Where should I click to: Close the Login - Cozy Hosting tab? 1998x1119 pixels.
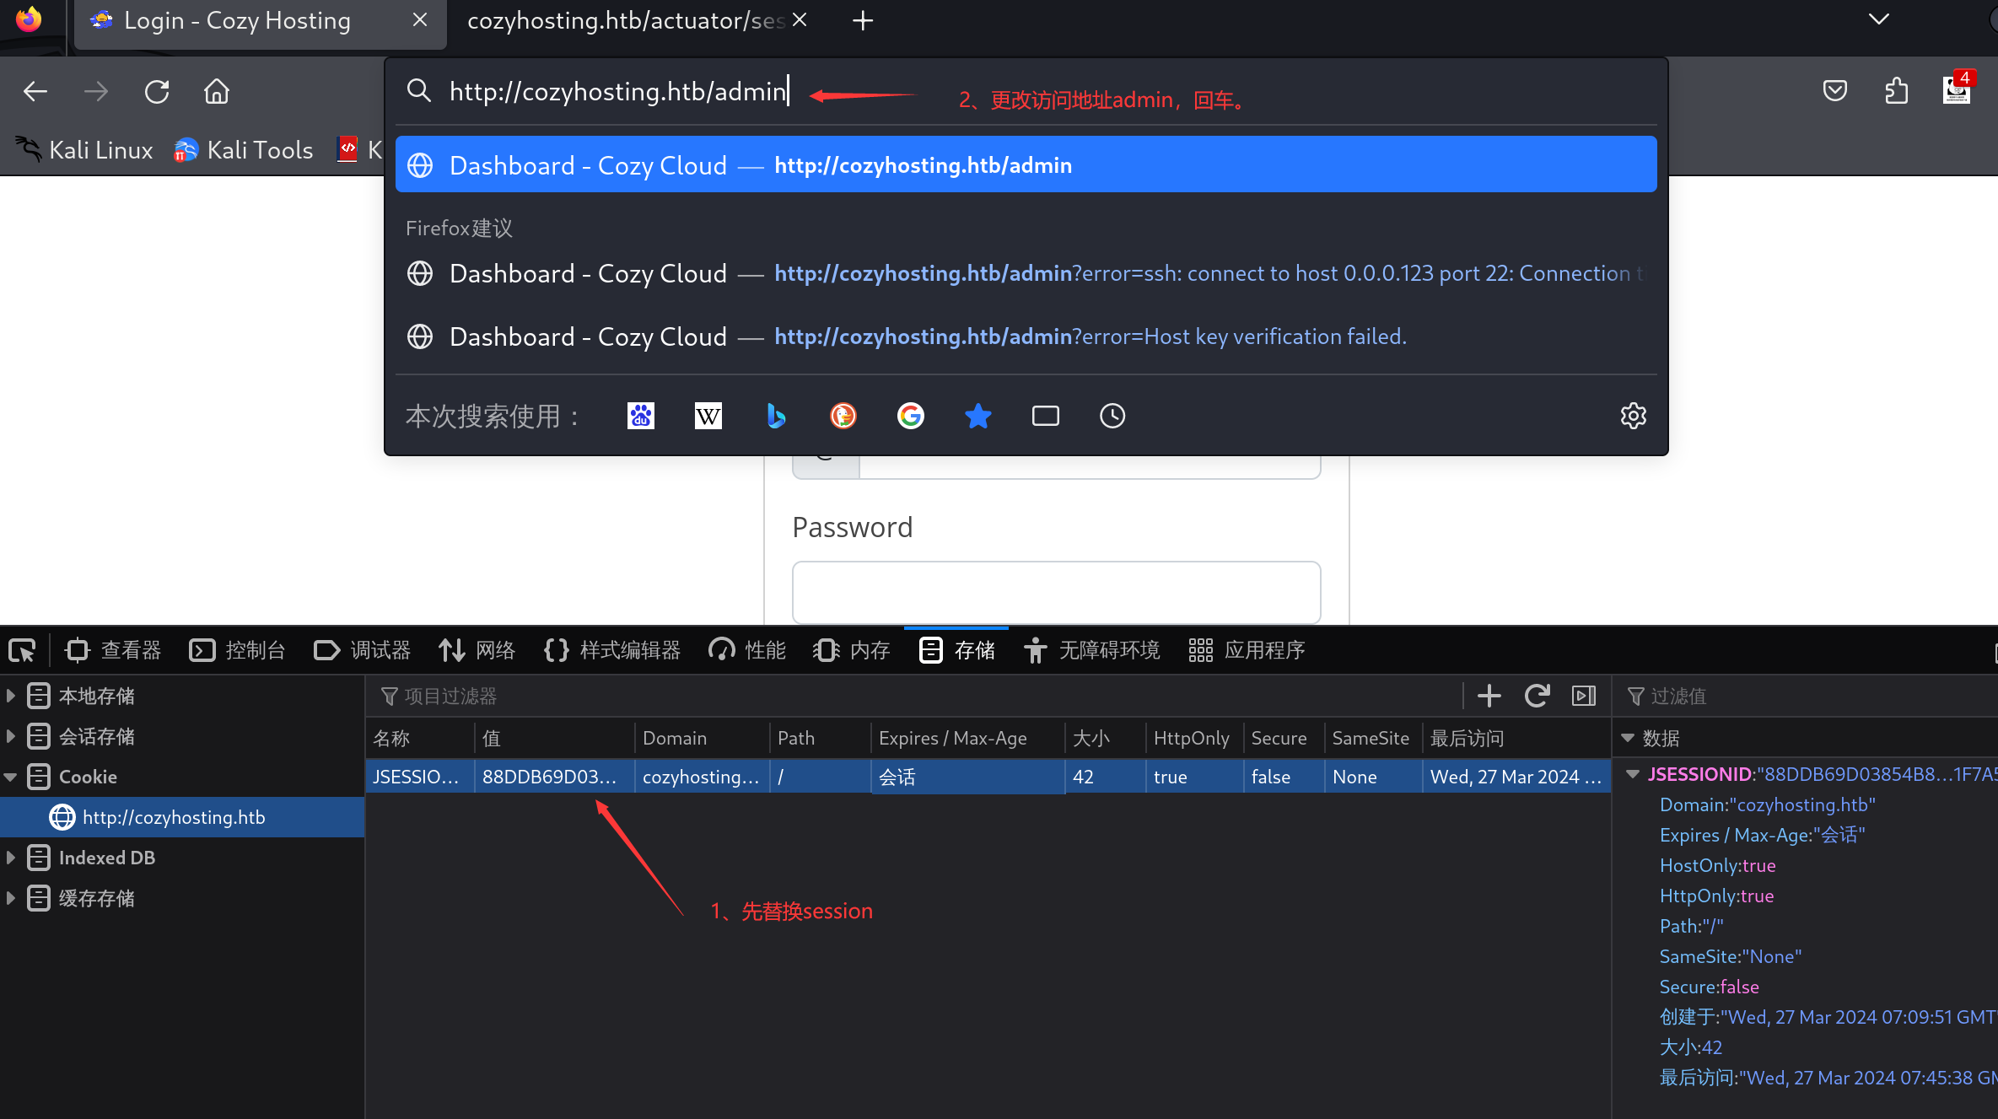click(419, 20)
